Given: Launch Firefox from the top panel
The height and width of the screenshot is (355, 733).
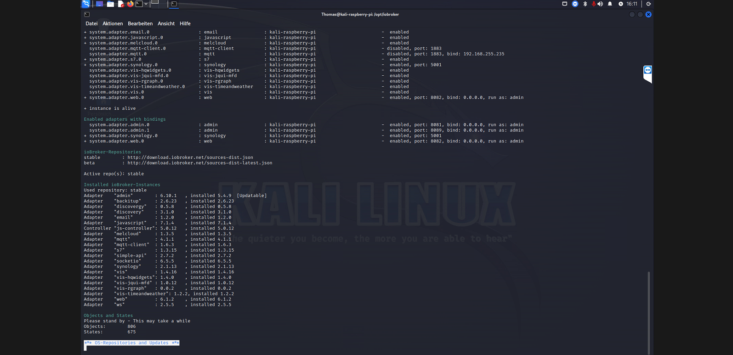Looking at the screenshot, I should click(130, 4).
